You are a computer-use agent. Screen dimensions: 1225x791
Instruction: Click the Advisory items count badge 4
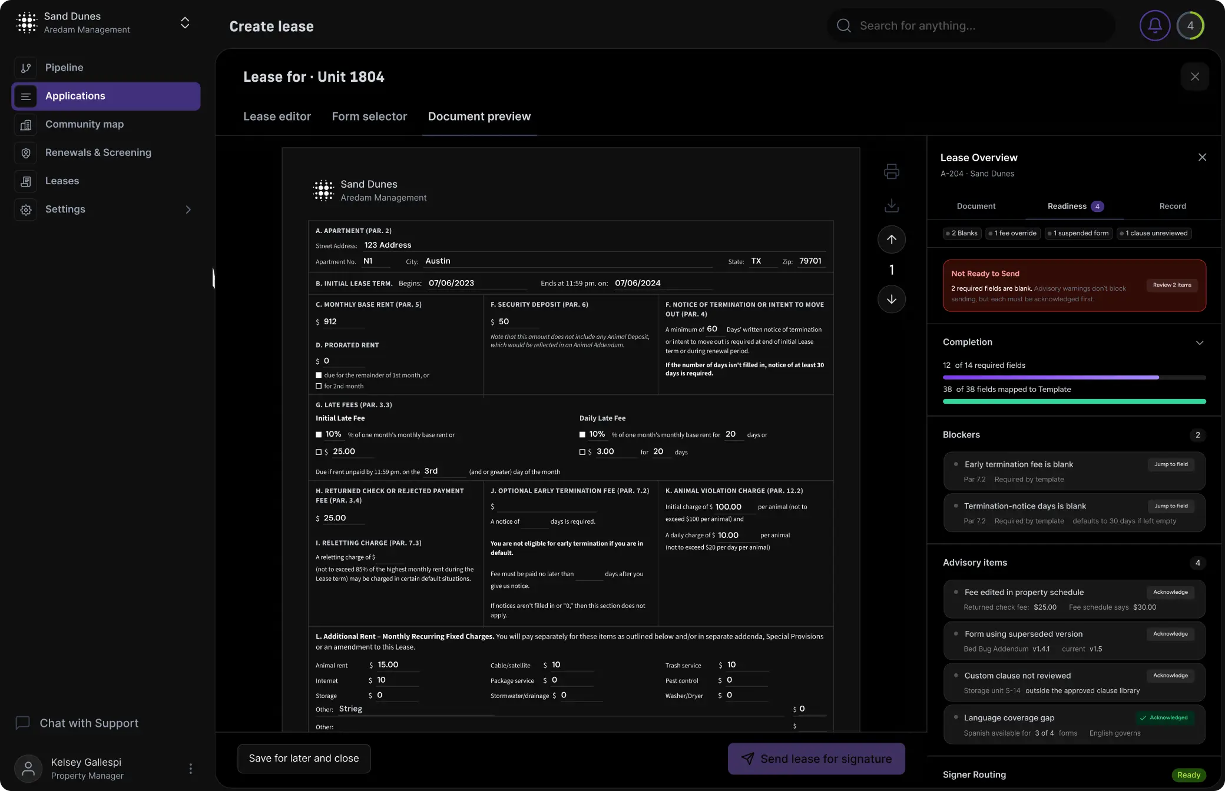(x=1197, y=563)
